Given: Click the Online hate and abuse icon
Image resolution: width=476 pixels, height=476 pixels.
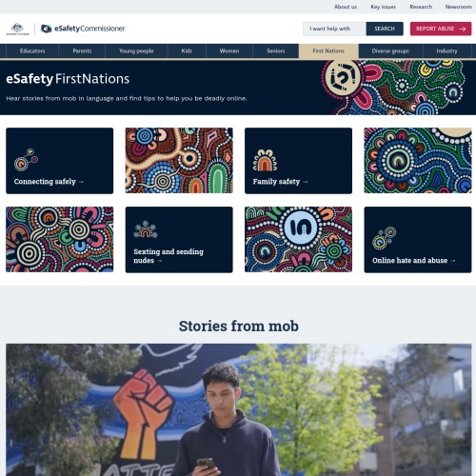Looking at the screenshot, I should (x=384, y=238).
